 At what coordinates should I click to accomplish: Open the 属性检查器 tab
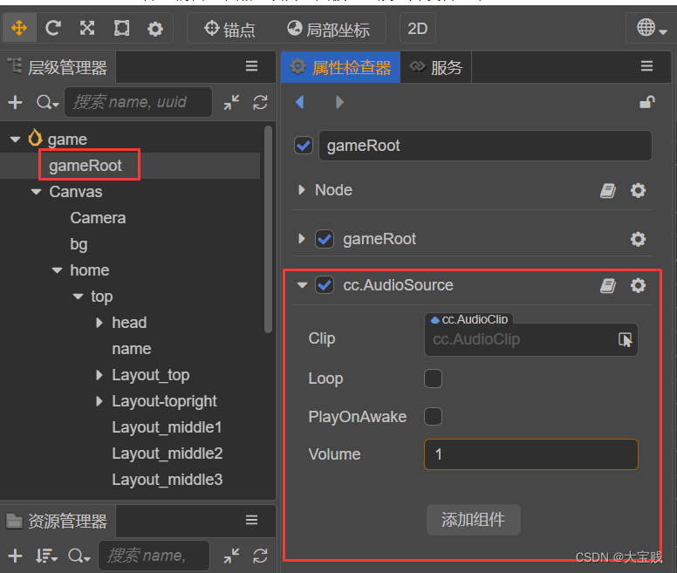click(x=341, y=67)
